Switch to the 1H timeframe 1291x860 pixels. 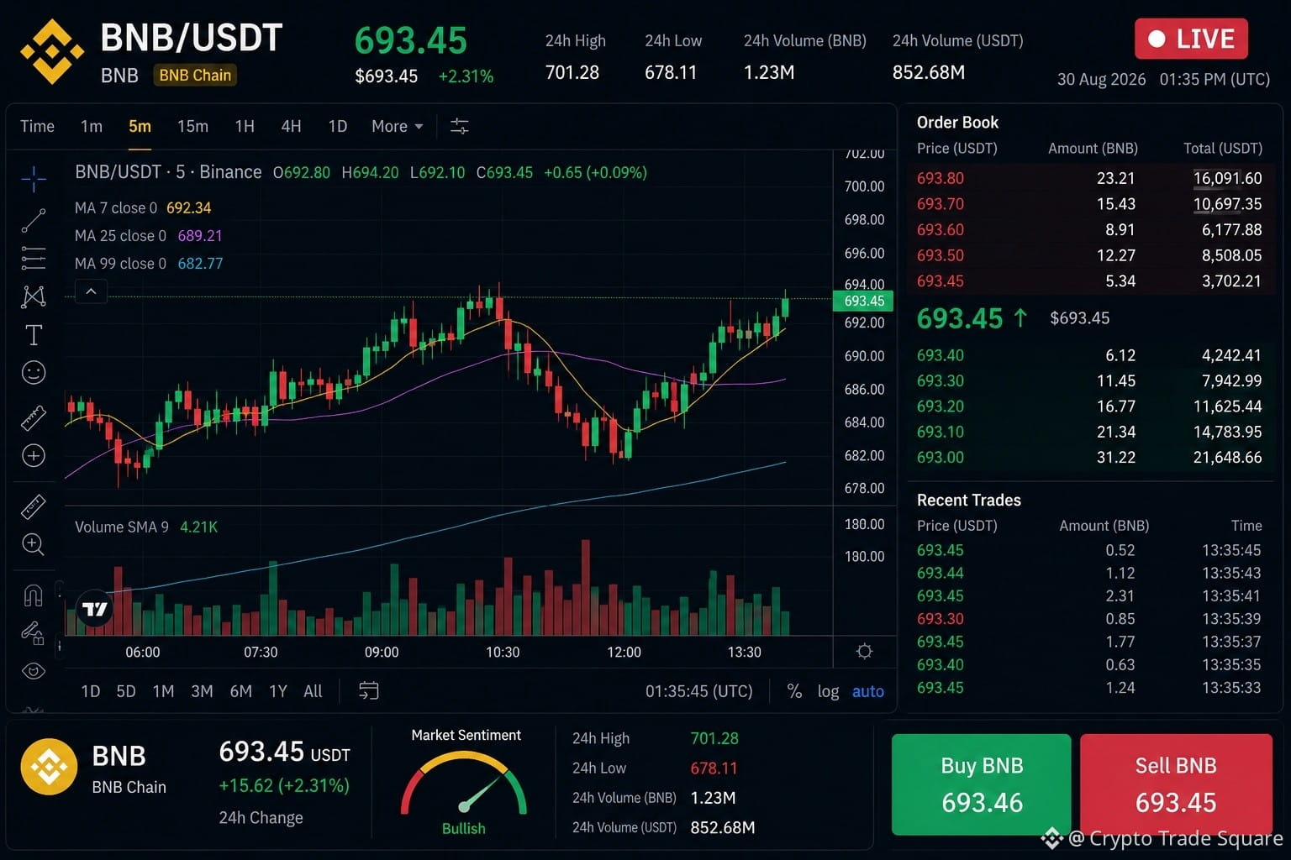pos(245,126)
